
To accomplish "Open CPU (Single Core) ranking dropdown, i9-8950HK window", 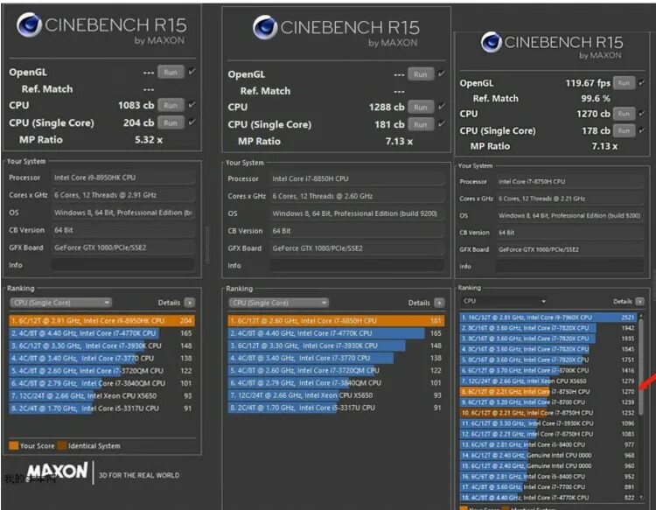I will tap(60, 303).
